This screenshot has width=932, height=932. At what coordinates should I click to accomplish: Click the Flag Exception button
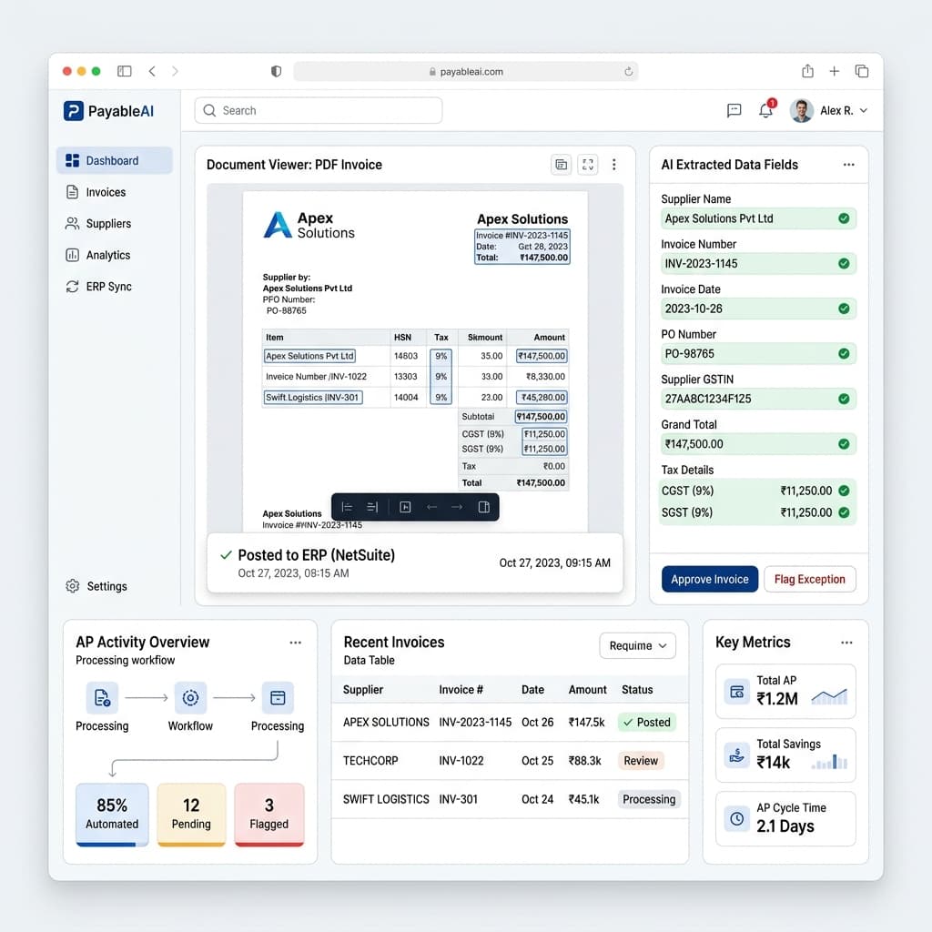click(x=809, y=579)
